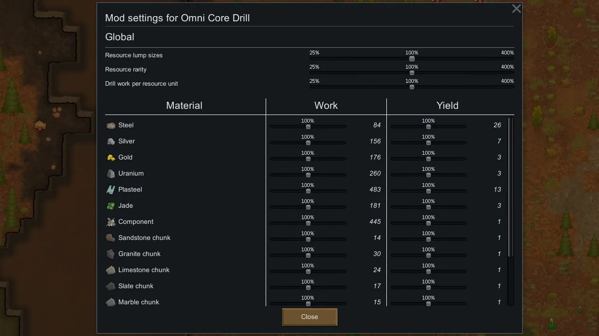Click the Gold yield slider handle

tap(429, 159)
